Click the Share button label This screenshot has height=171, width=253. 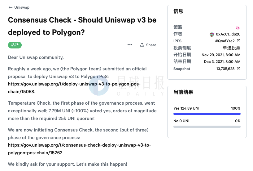(x=151, y=45)
